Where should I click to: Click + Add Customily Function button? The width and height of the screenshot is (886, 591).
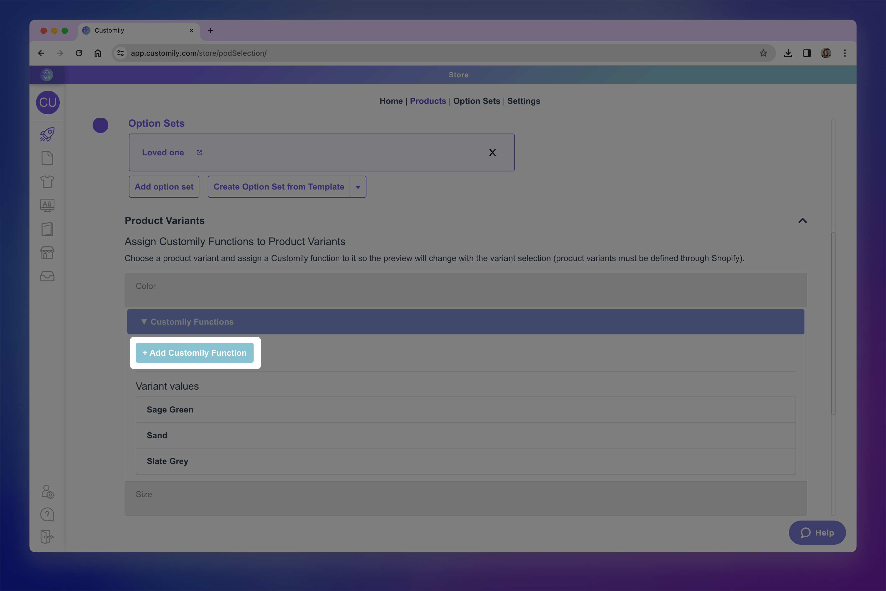pos(195,353)
